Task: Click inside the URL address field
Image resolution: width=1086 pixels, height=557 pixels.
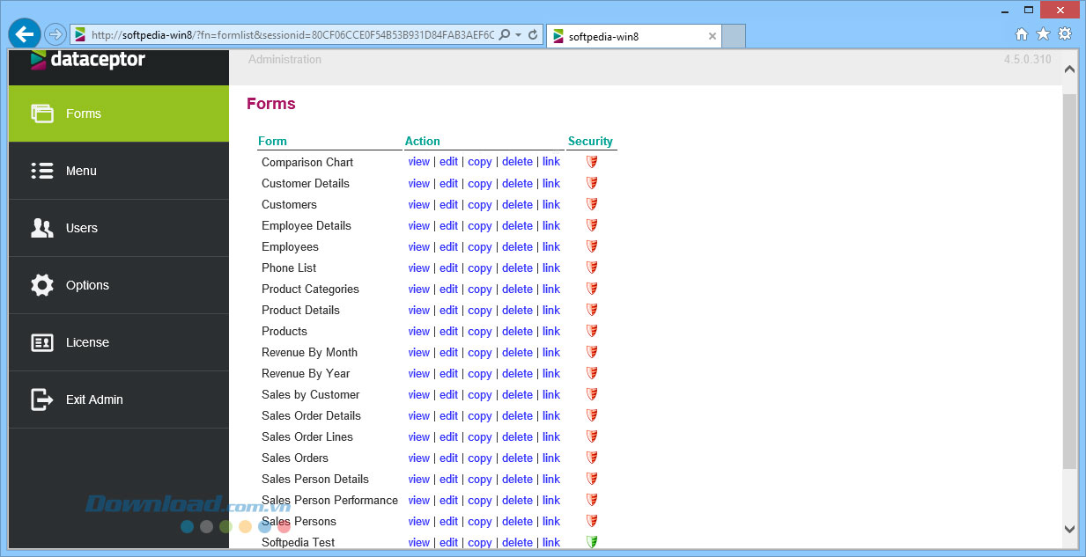Action: tap(291, 35)
